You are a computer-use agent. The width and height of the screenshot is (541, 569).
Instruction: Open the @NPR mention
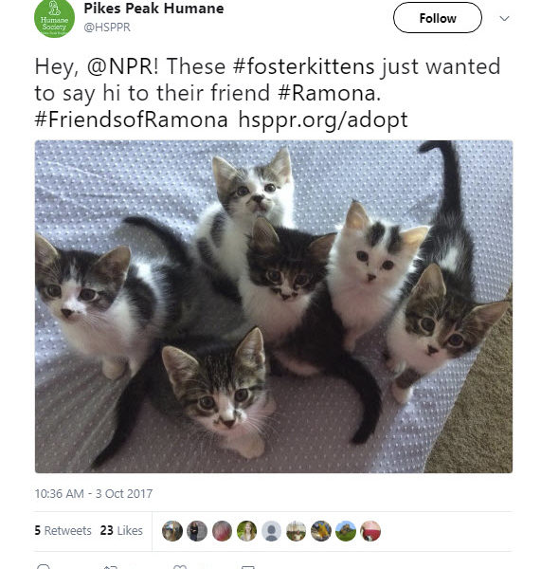(x=122, y=66)
